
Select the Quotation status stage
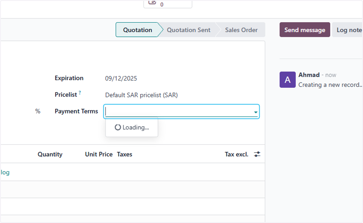(138, 30)
